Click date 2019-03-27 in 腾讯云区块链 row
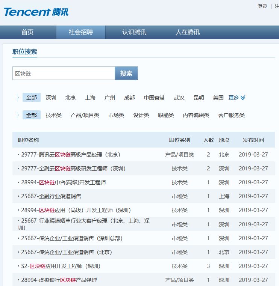Viewport: 279px width, 286px height. point(253,155)
